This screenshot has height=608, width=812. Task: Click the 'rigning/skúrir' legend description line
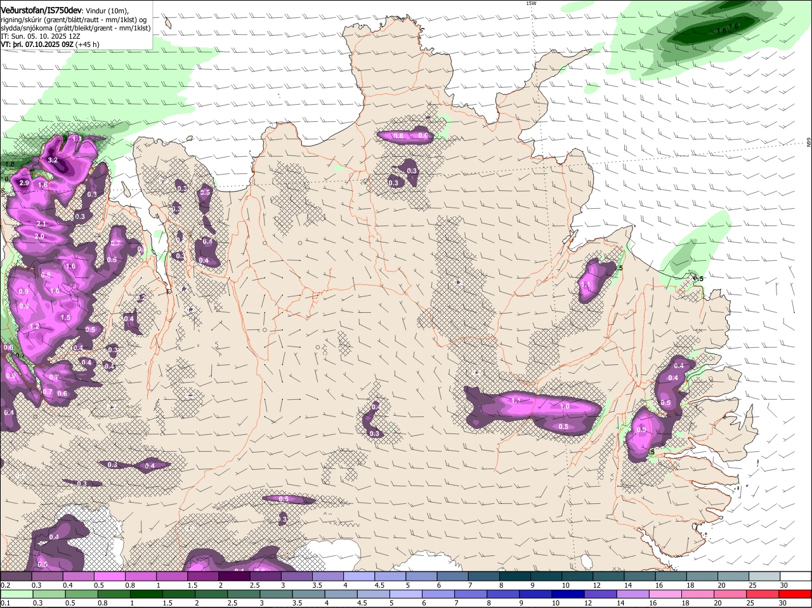pyautogui.click(x=74, y=20)
